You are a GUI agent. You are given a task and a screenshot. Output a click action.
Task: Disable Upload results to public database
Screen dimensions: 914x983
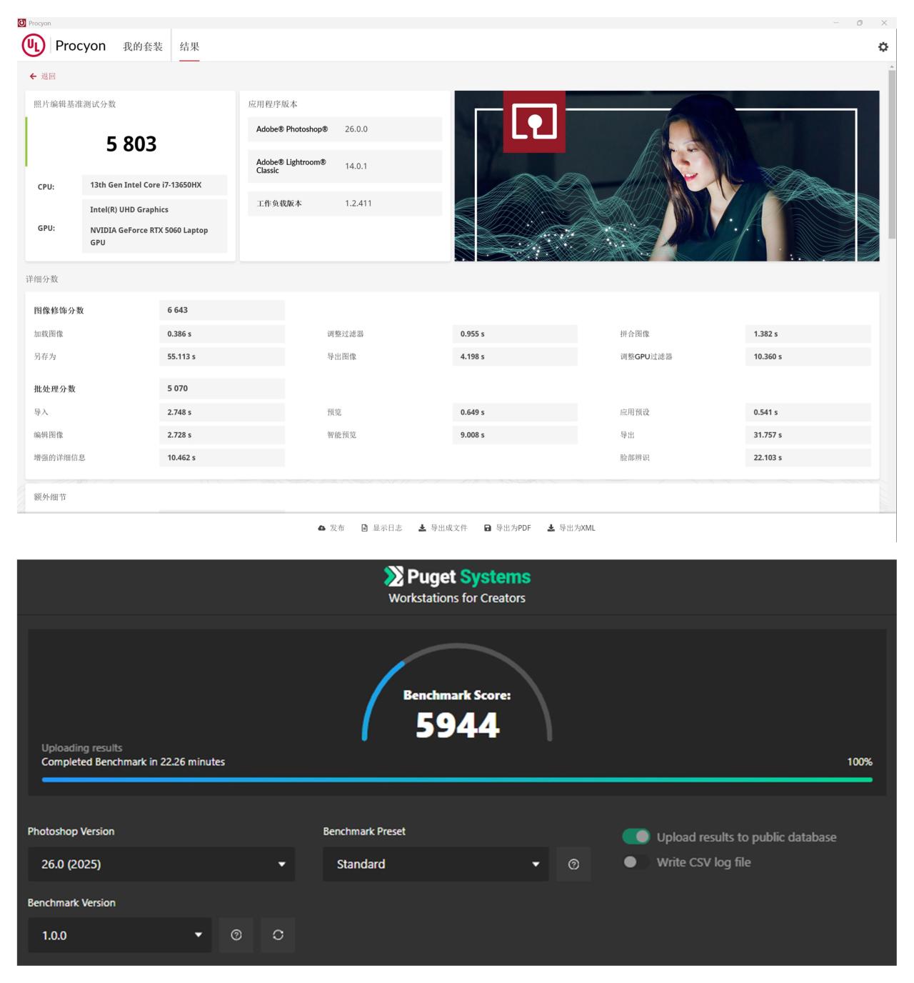[636, 837]
